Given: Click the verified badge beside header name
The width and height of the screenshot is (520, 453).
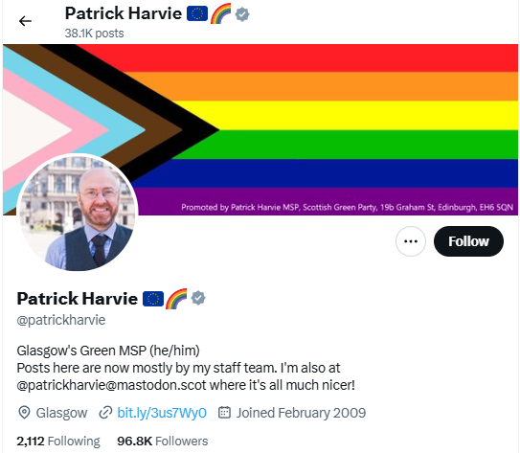Looking at the screenshot, I should (242, 14).
